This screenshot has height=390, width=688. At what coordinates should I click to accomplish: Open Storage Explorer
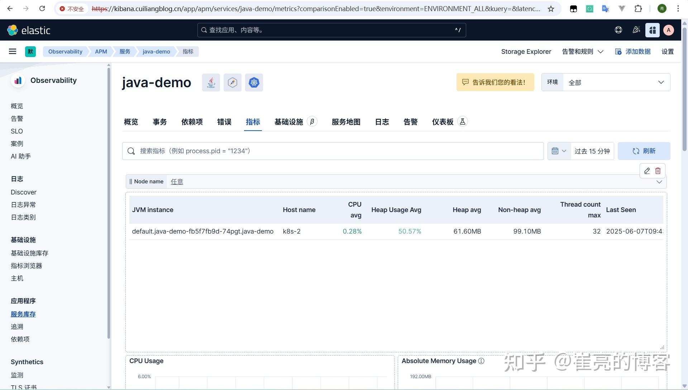point(526,51)
